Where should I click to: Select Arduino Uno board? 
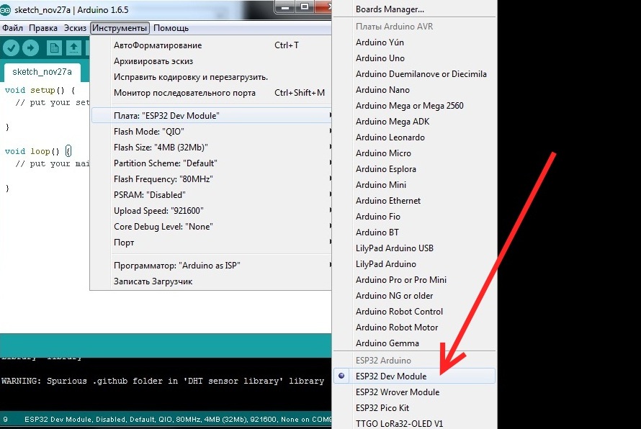click(414, 58)
